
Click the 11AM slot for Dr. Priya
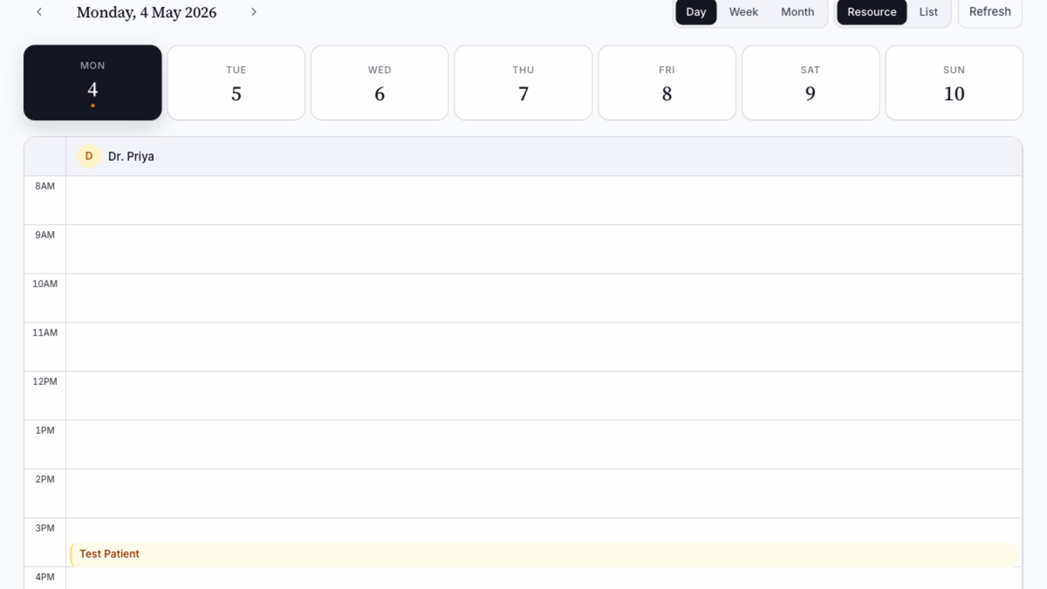(544, 347)
